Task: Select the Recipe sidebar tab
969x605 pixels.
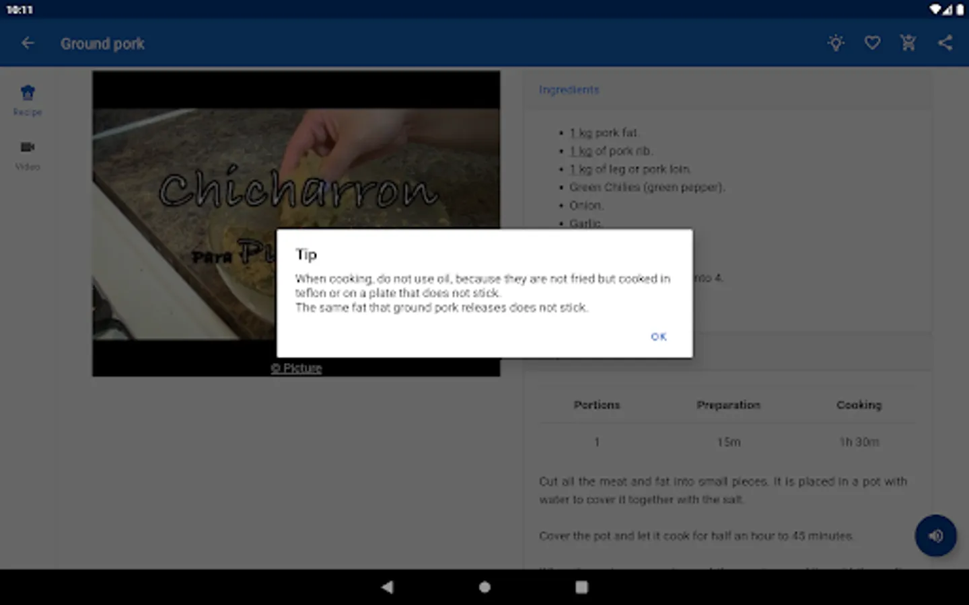Action: pos(28,100)
